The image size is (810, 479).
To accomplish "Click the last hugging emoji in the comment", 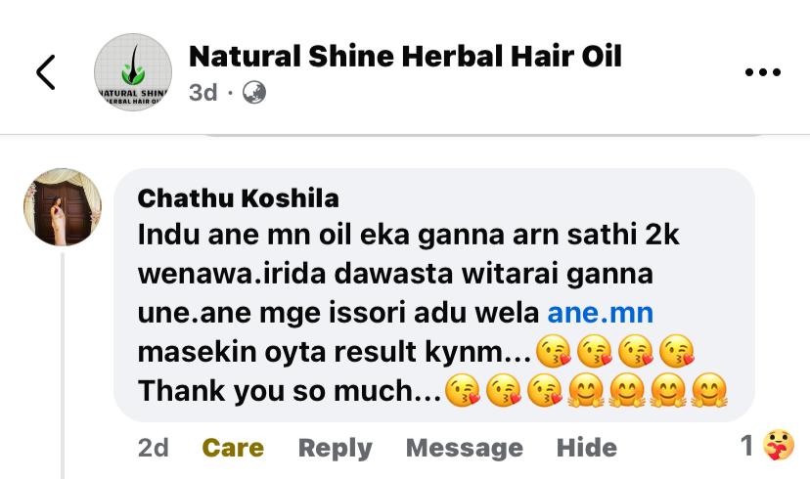I will point(709,391).
